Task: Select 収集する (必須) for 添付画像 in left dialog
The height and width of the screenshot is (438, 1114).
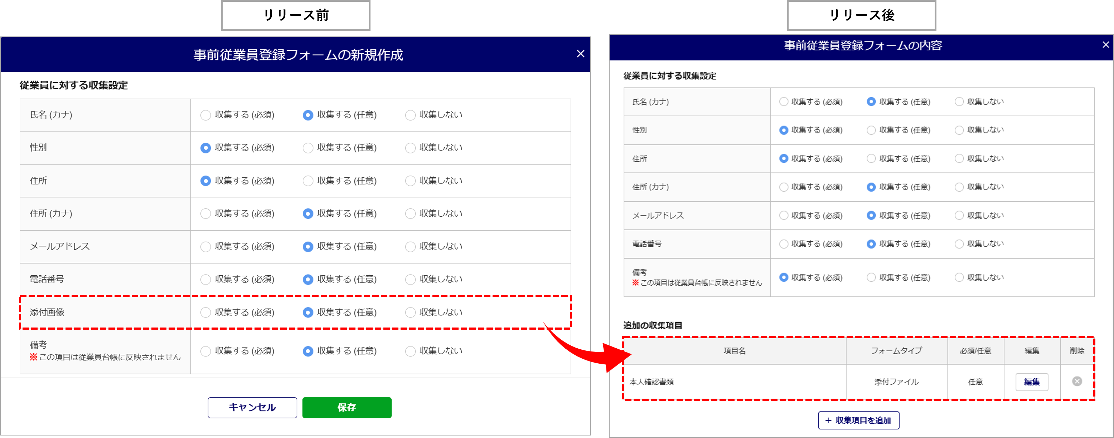Action: [206, 312]
